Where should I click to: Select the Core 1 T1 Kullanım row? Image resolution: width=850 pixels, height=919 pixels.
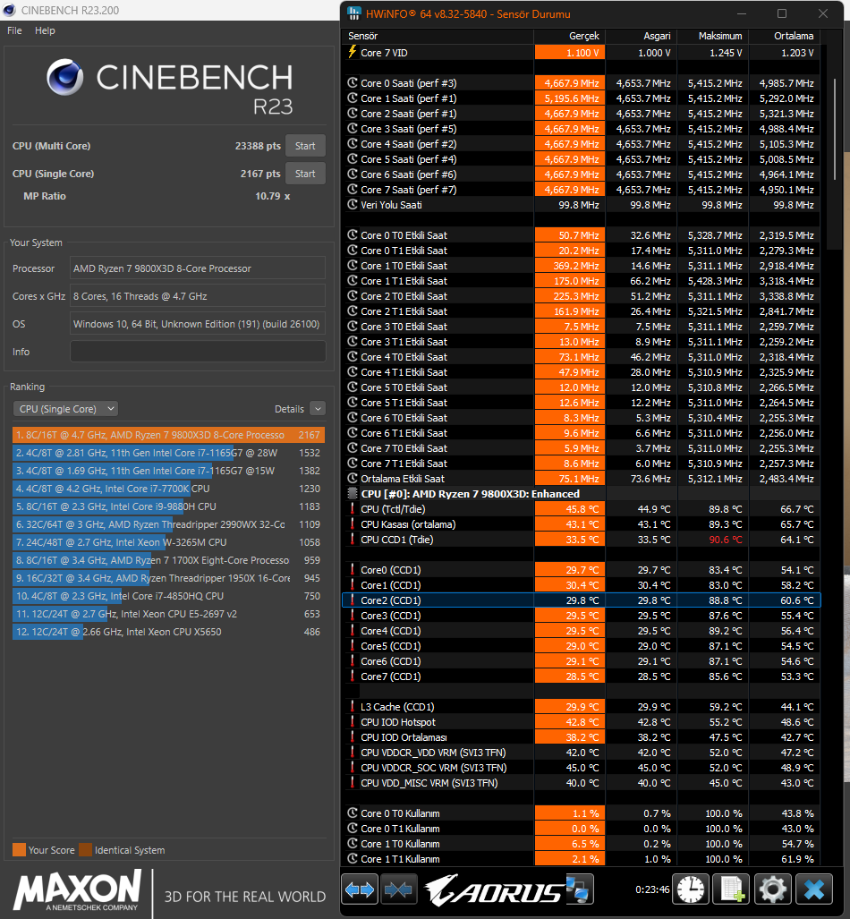coord(581,859)
